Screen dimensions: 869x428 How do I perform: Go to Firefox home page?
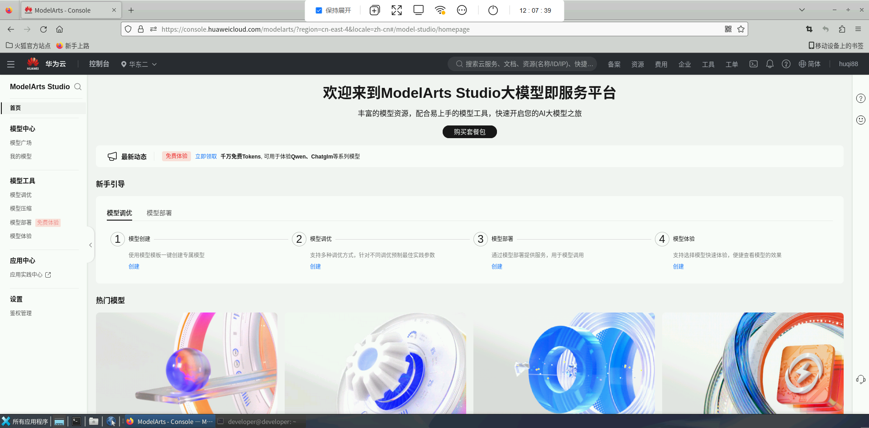(59, 29)
